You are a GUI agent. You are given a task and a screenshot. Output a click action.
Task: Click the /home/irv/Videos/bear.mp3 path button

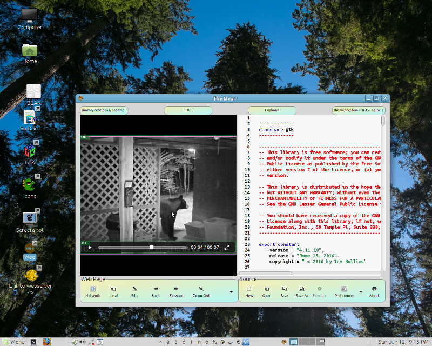pos(104,110)
